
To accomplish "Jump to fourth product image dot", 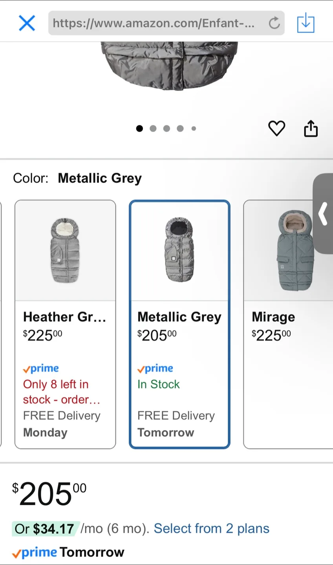I will coord(180,128).
